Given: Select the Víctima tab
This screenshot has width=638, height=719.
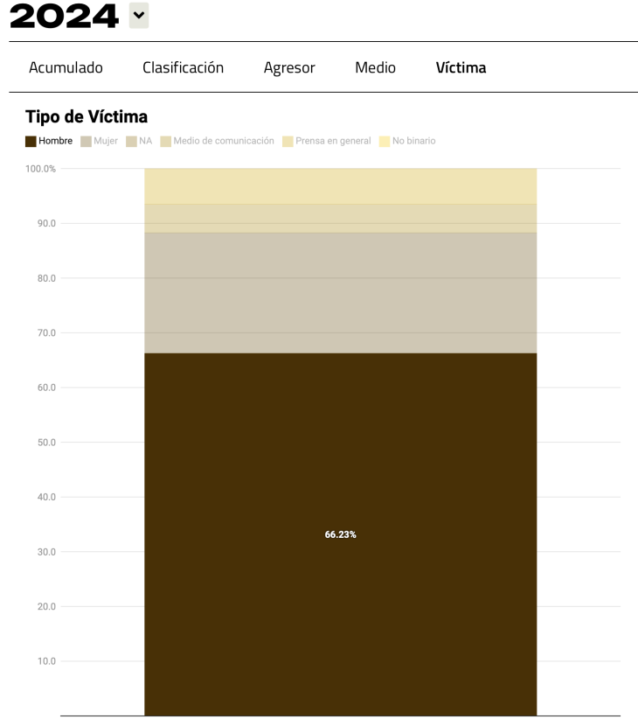Looking at the screenshot, I should [461, 67].
